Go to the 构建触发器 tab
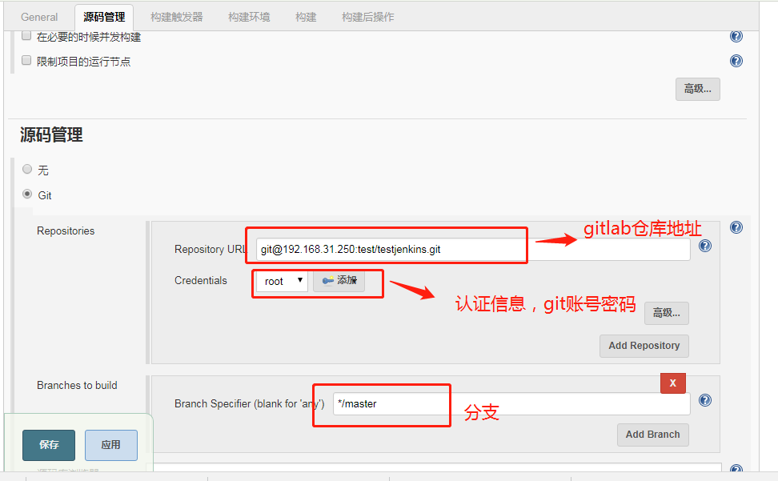Image resolution: width=778 pixels, height=481 pixels. click(x=177, y=18)
